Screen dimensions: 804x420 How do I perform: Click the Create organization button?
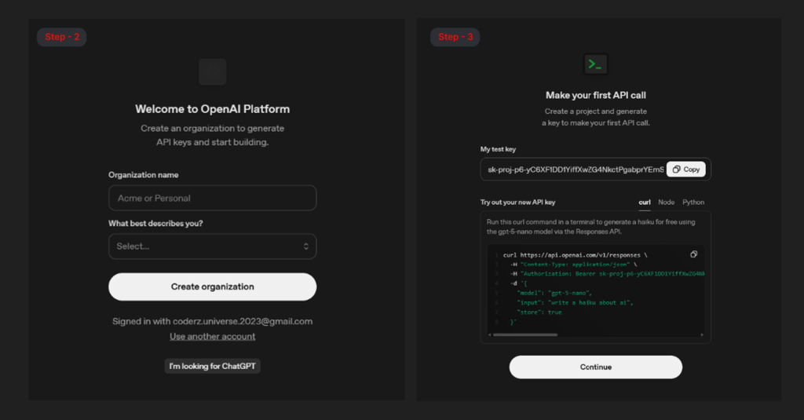coord(212,287)
